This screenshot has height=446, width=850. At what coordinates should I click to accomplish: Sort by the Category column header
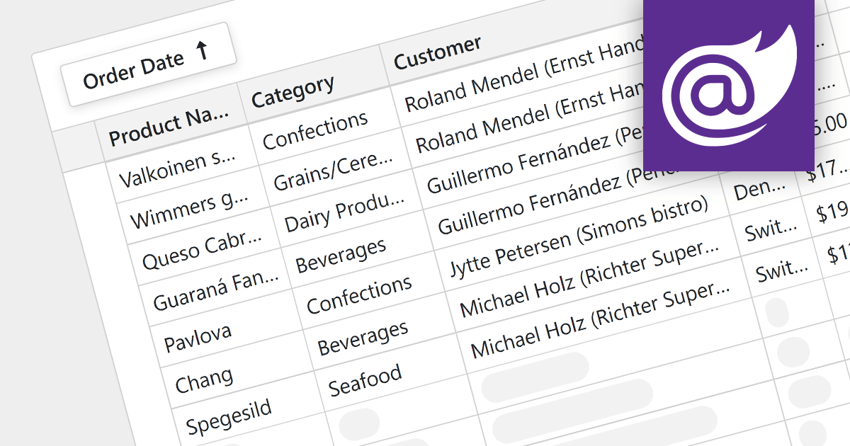tap(293, 92)
